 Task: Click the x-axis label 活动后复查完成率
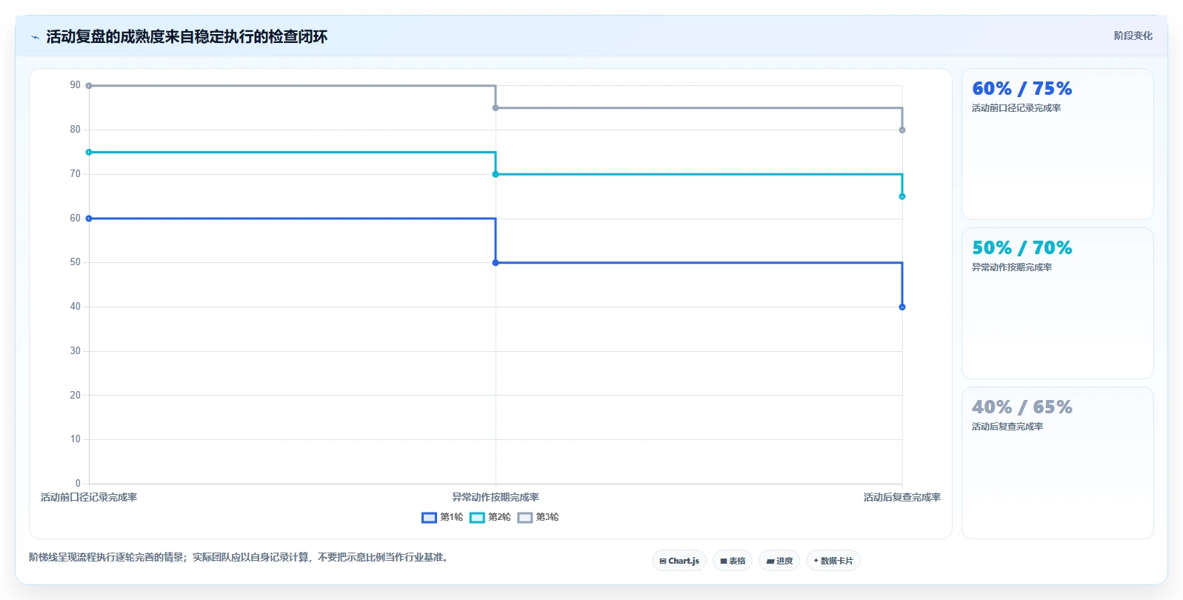pyautogui.click(x=902, y=497)
